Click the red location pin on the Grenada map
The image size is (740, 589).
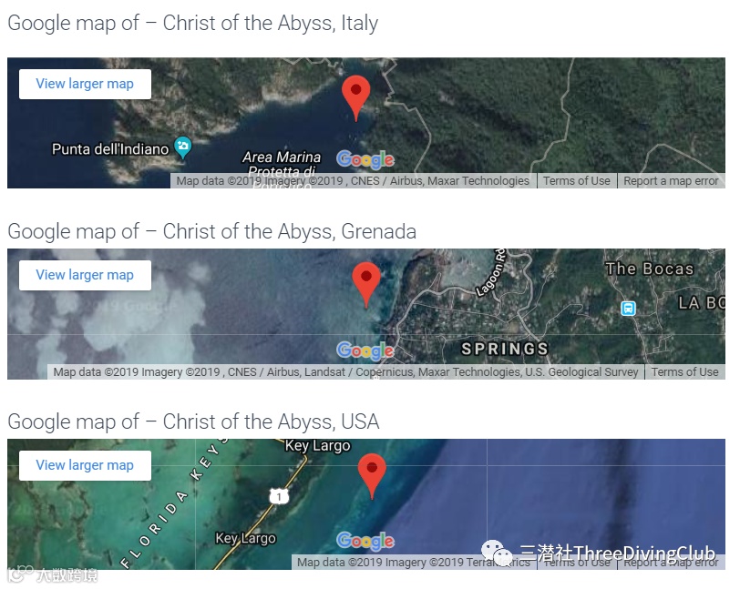[366, 285]
